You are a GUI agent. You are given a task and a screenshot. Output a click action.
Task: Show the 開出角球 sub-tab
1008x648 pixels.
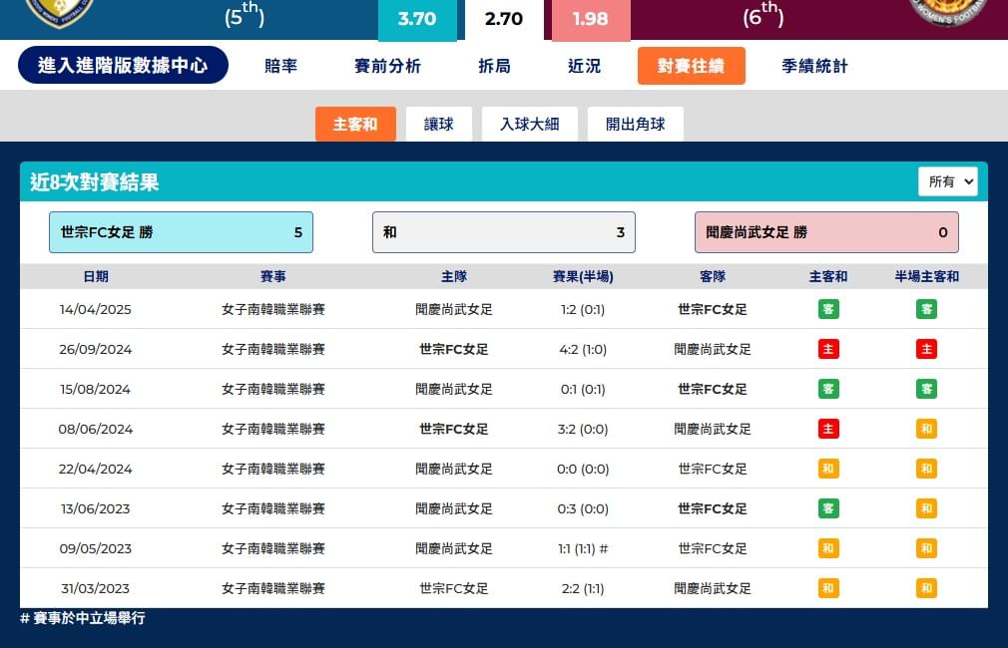(x=635, y=124)
